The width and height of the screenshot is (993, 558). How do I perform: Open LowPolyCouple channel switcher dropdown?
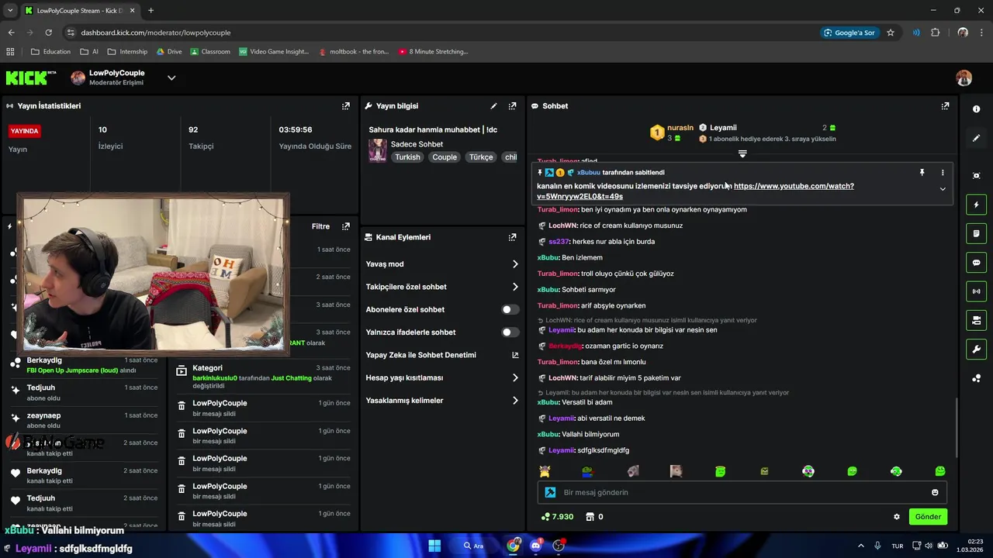pos(171,77)
